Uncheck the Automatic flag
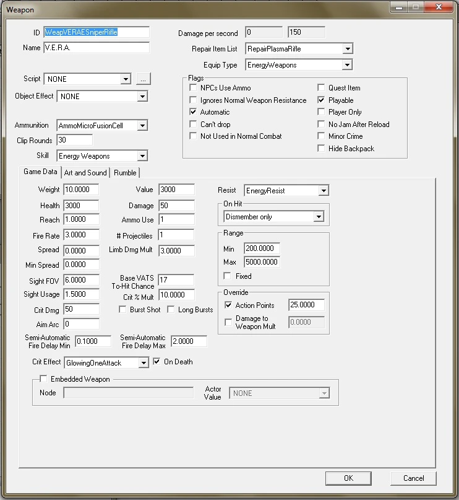This screenshot has width=459, height=500. (193, 112)
